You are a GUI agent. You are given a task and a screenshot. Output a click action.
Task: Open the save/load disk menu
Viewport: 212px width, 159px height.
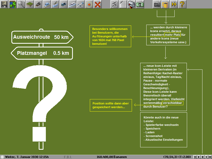coord(4,4)
